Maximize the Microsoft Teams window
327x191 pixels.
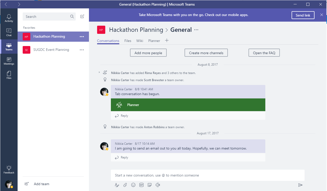(308, 4)
